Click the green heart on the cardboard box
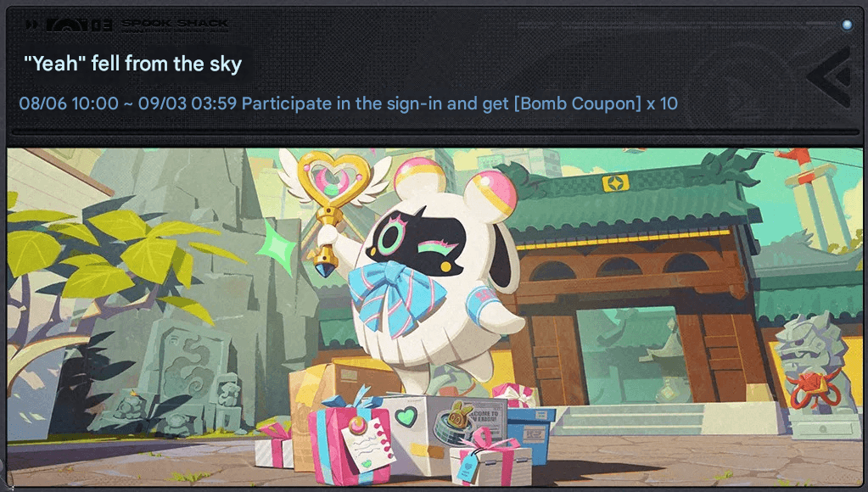868x492 pixels. click(x=406, y=417)
